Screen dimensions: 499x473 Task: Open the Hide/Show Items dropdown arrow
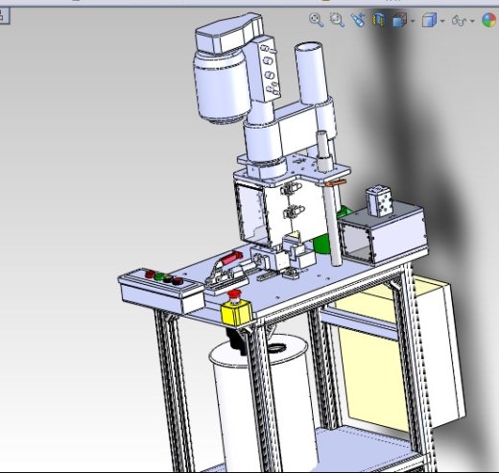[472, 21]
